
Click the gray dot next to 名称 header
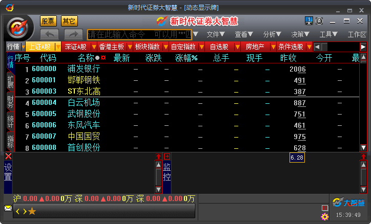pyautogui.click(x=97, y=58)
